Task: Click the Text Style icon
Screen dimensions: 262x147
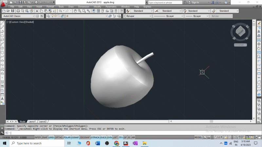Action: tap(128, 11)
